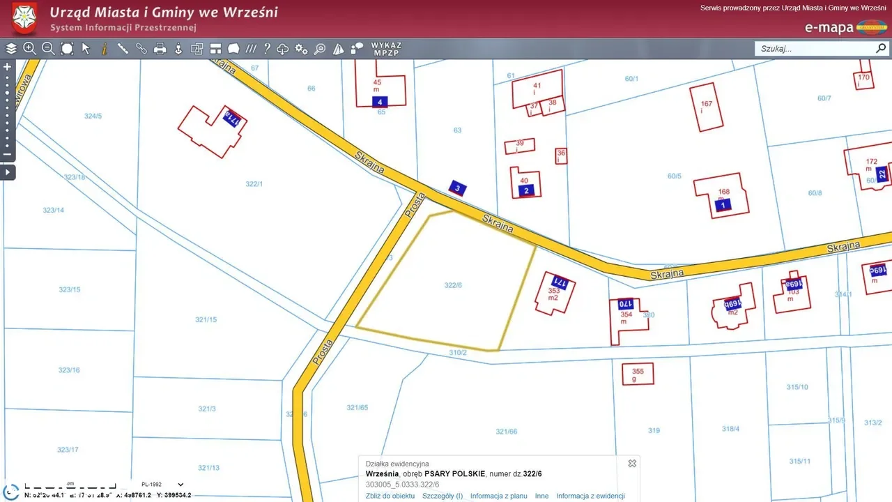Select the zoom out magnifier tool
This screenshot has width=892, height=502.
click(x=48, y=49)
